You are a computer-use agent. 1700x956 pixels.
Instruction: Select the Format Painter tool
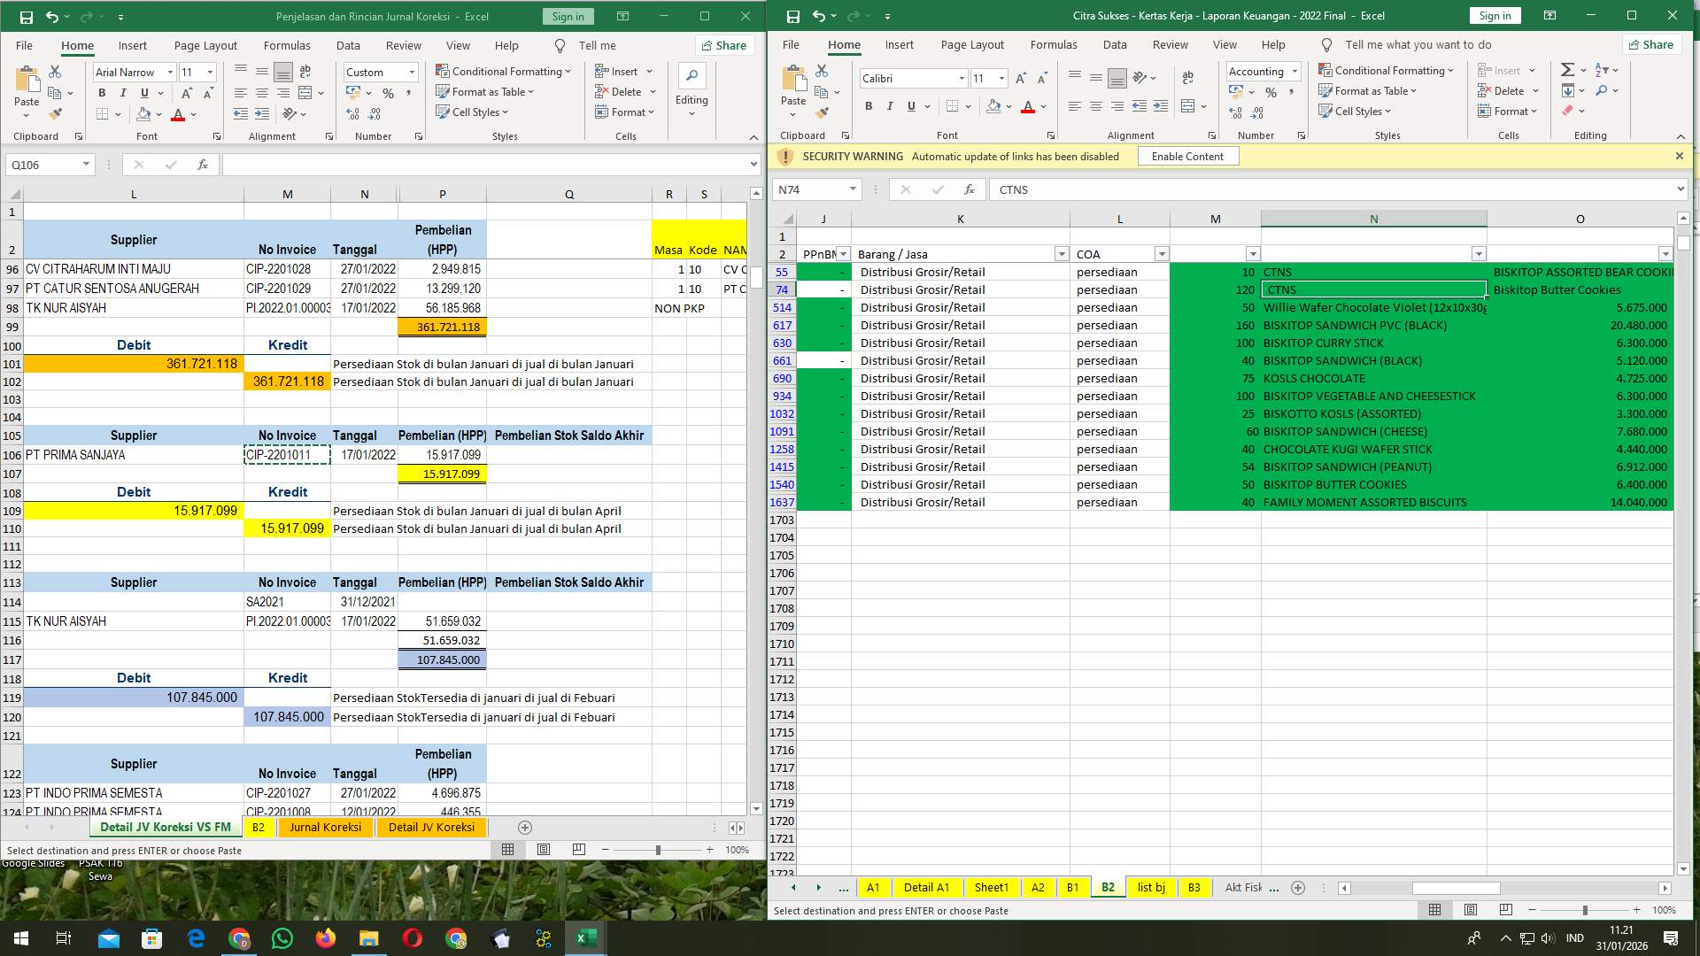click(56, 113)
